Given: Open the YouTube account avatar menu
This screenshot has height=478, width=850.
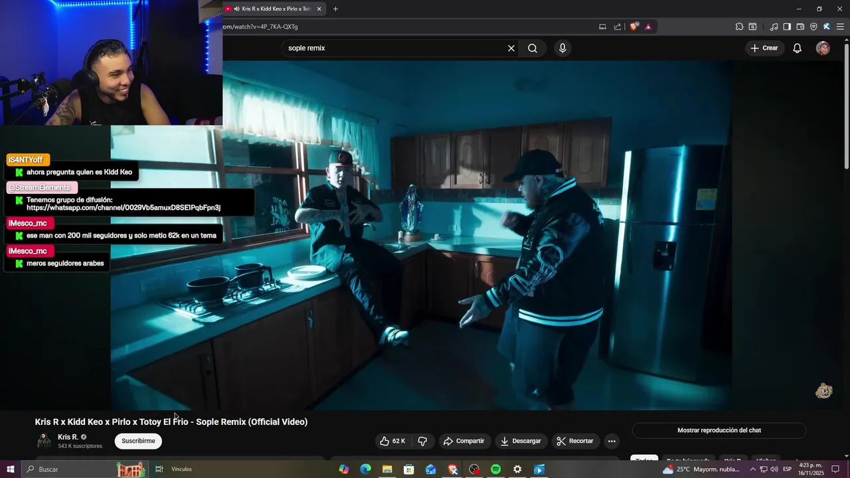Looking at the screenshot, I should click(823, 48).
